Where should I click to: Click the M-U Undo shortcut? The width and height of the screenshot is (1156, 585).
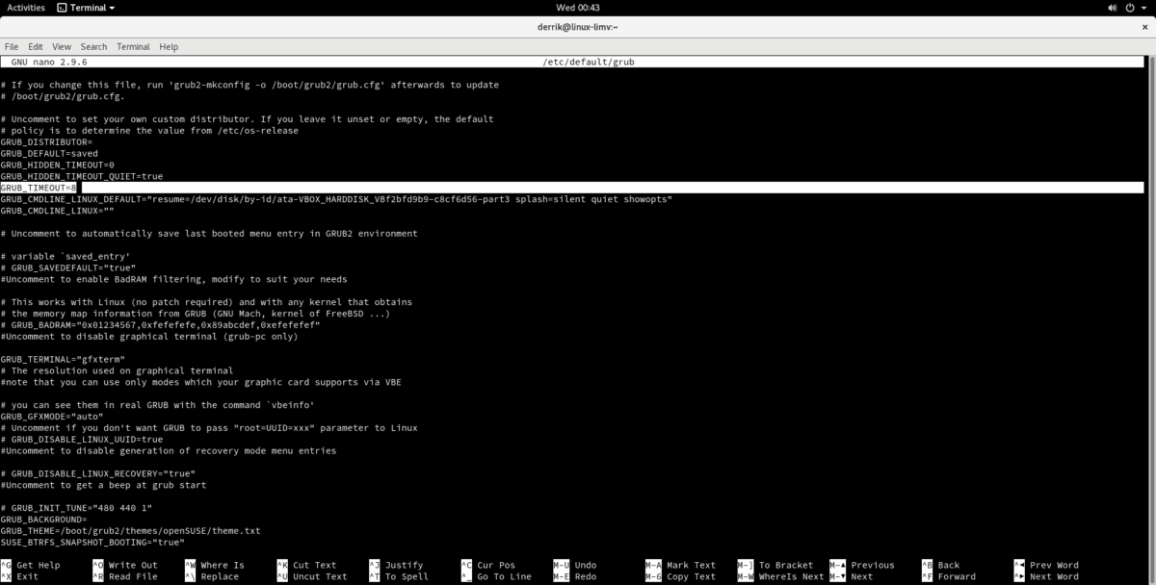click(x=575, y=566)
